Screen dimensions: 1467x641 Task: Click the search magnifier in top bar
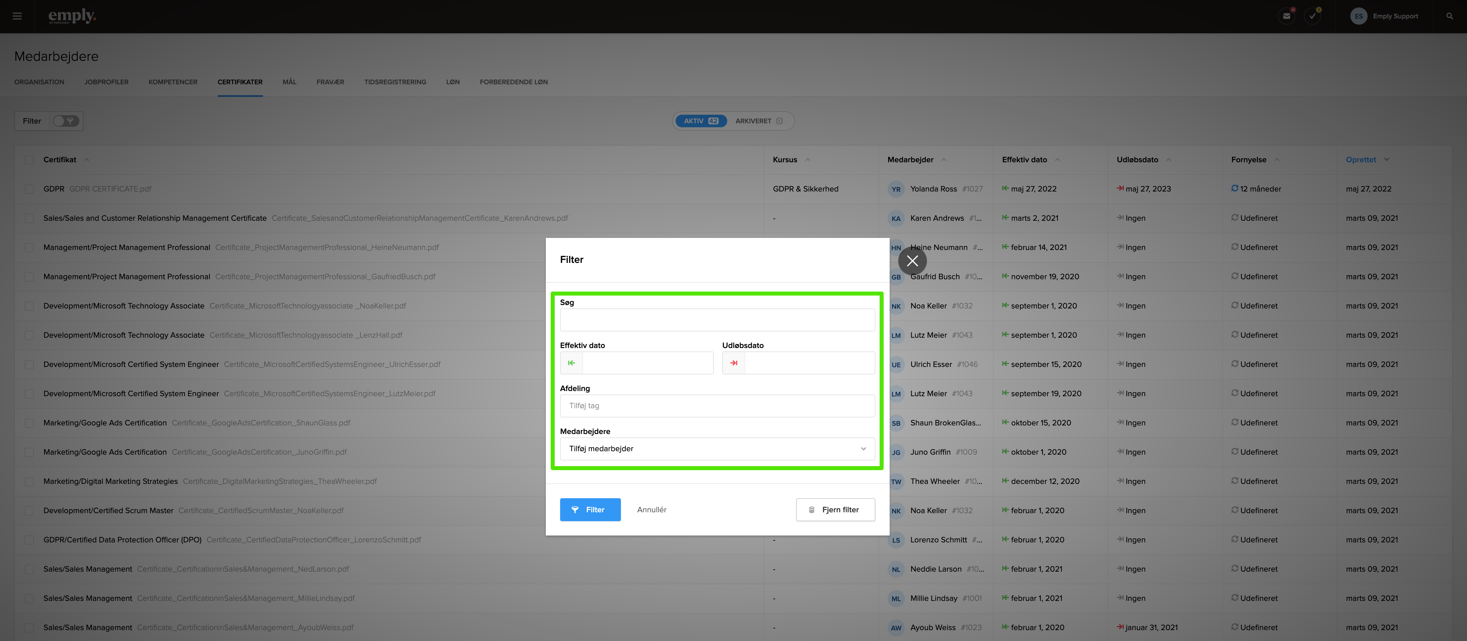(1449, 16)
